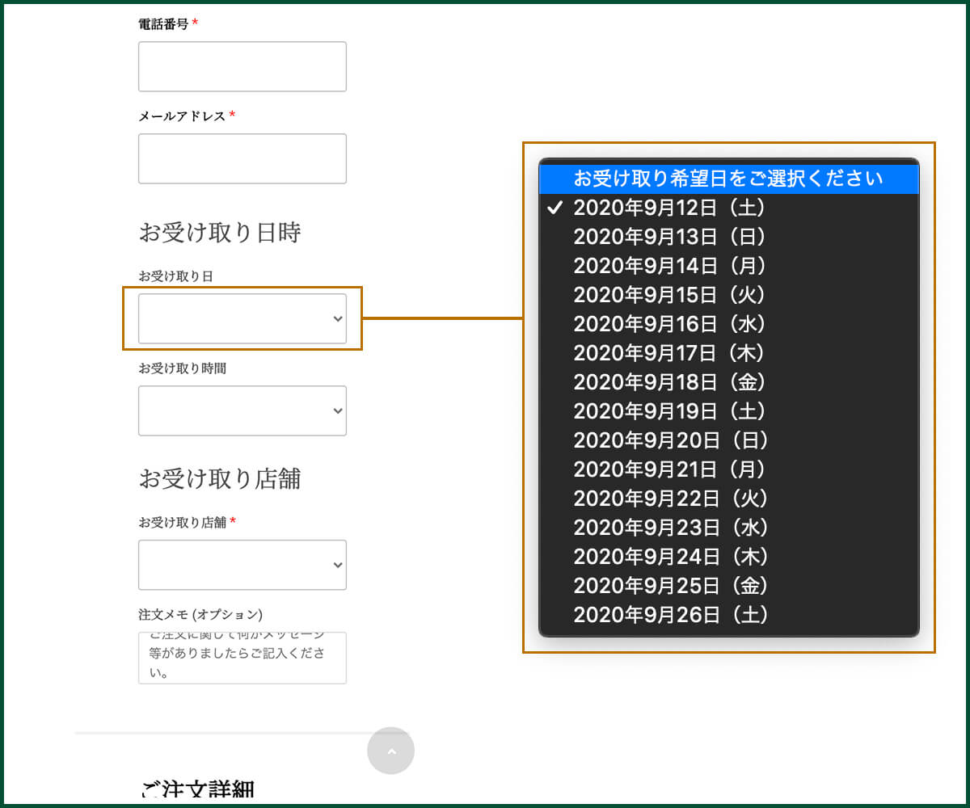Open the お受け取り日 dropdown

242,318
